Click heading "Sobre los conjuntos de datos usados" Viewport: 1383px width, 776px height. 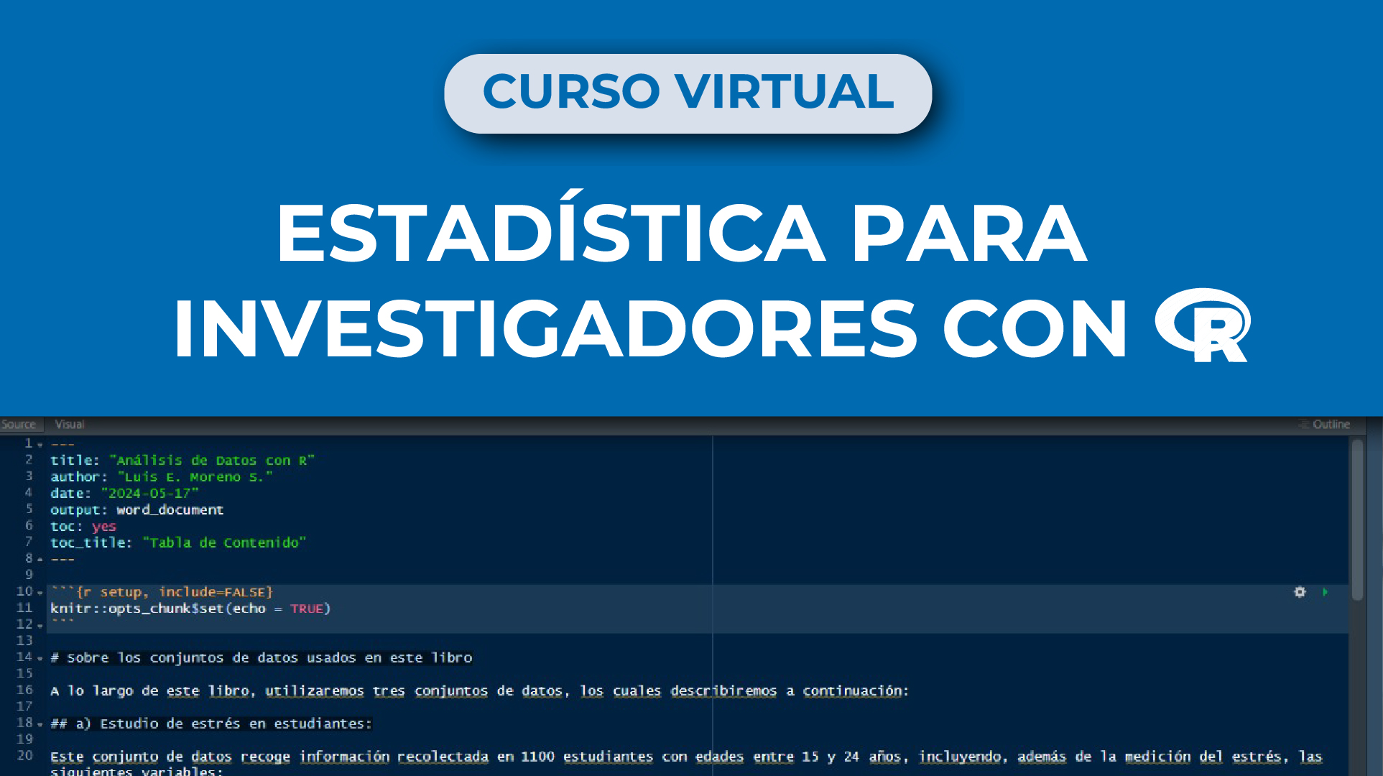[x=262, y=658]
